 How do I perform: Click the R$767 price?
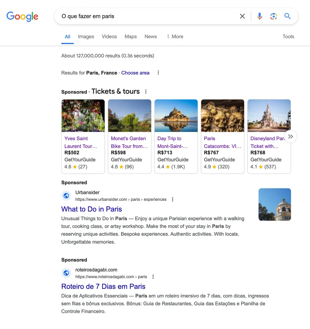(211, 153)
